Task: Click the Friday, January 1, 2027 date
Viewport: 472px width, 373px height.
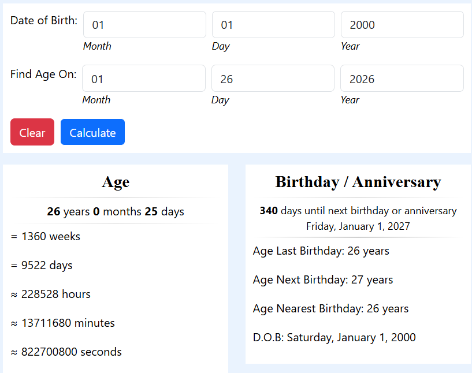Action: (x=357, y=226)
